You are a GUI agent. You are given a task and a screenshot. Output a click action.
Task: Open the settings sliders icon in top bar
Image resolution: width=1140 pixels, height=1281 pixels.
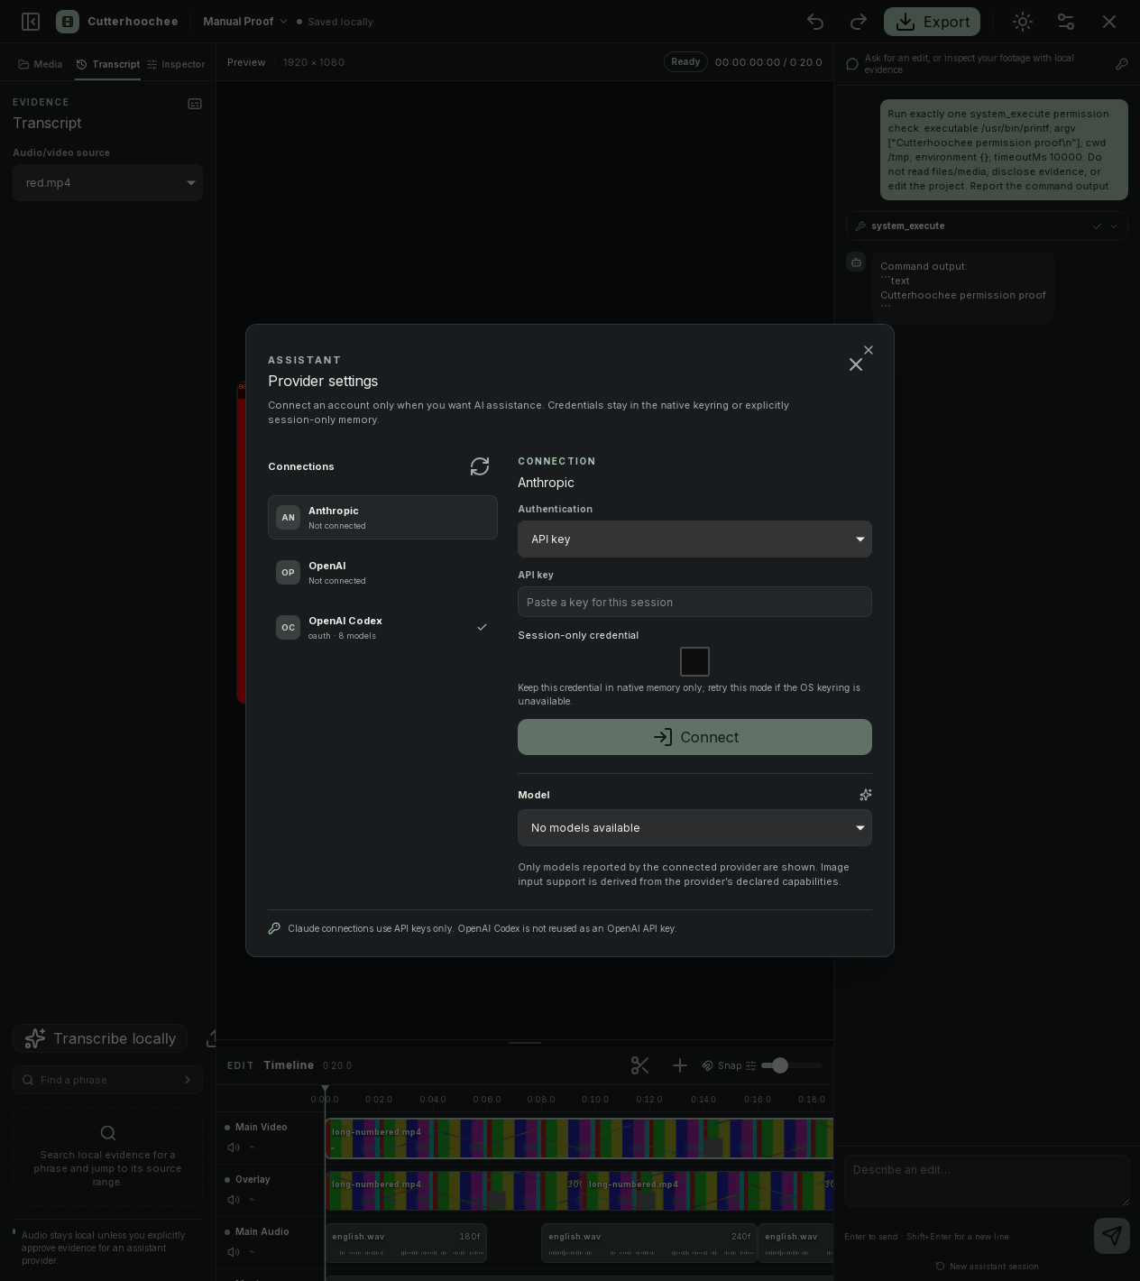(1066, 22)
